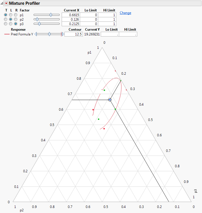Open the Mixture Profiler red triangle menu
Screen dimensions: 202x213
[x=6, y=3]
